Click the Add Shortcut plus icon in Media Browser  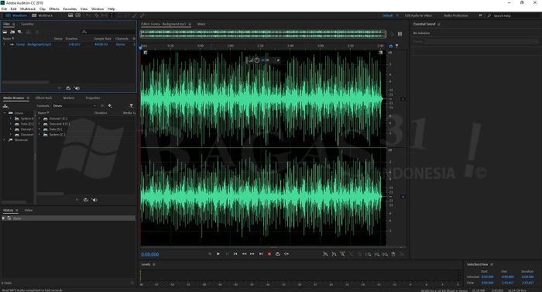[110, 105]
